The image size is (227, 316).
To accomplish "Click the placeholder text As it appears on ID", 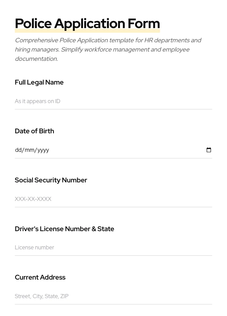I will pyautogui.click(x=38, y=101).
